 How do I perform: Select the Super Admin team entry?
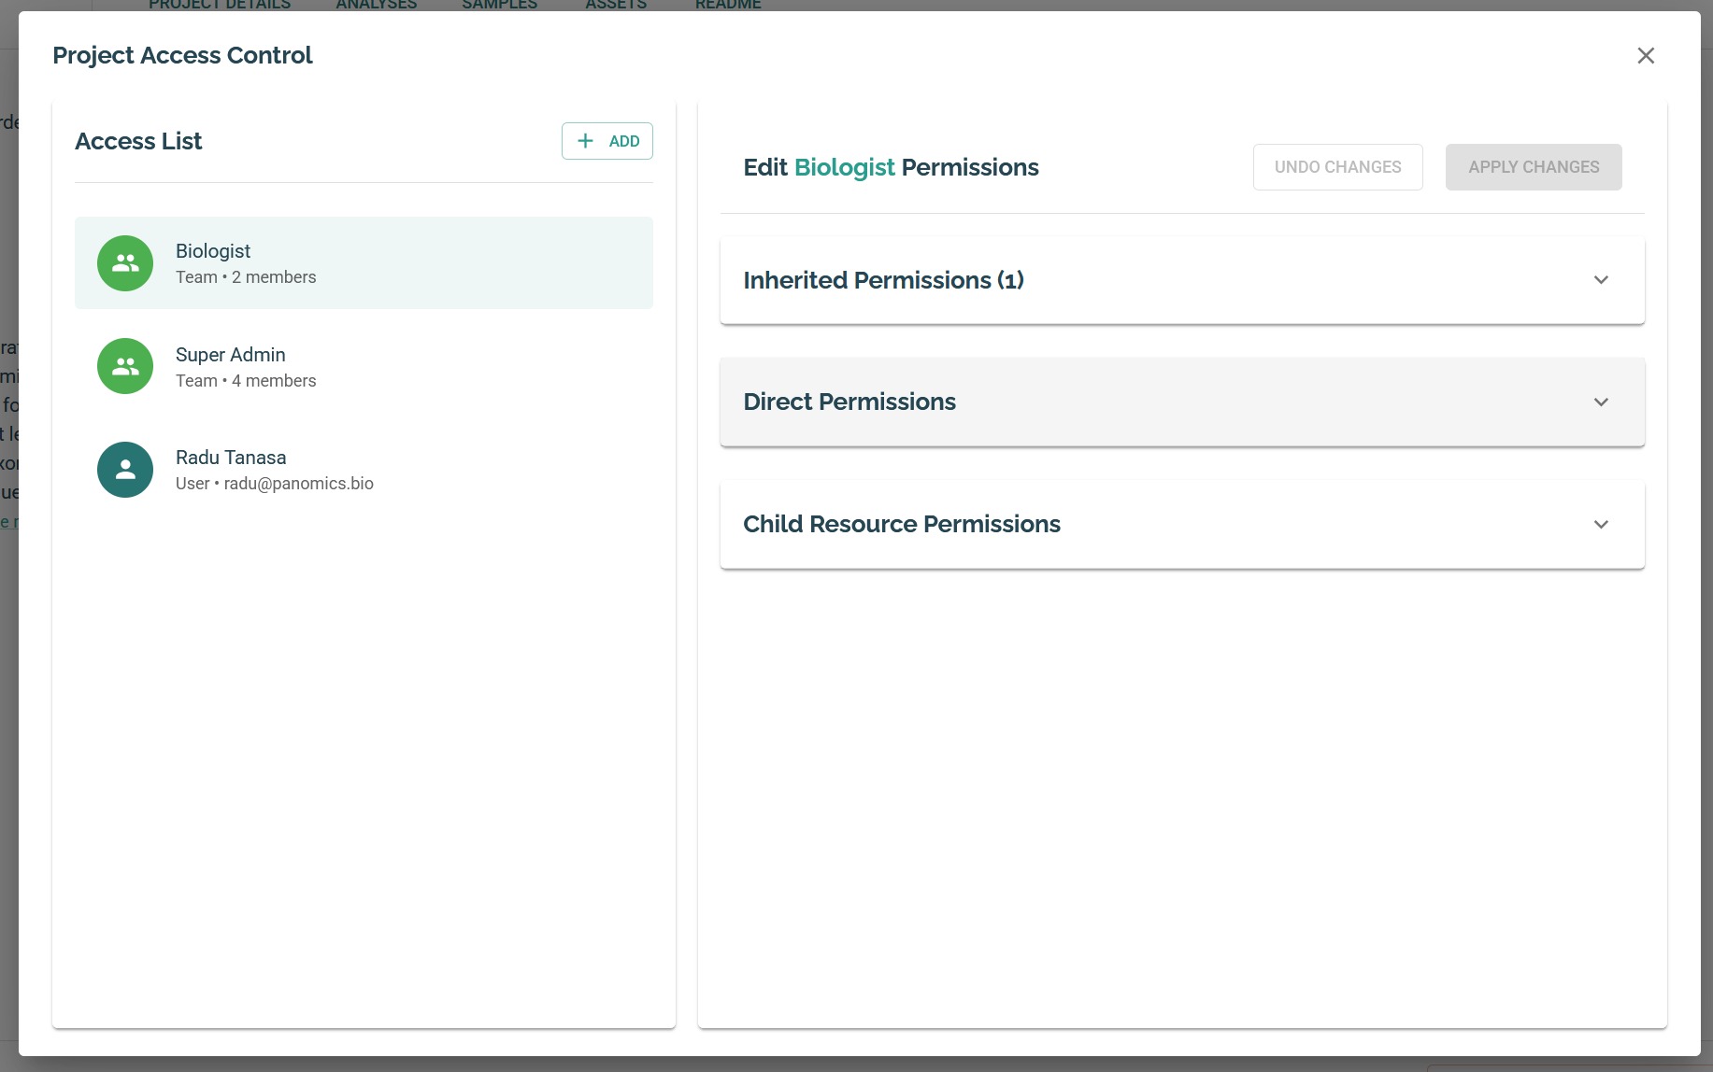(x=364, y=366)
